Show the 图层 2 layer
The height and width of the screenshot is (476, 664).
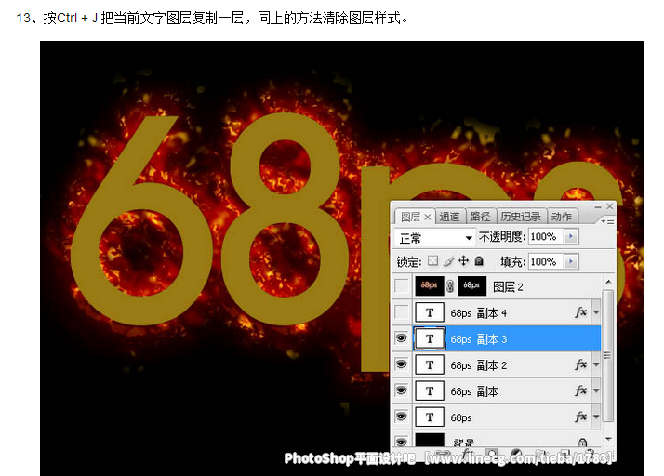tap(402, 286)
